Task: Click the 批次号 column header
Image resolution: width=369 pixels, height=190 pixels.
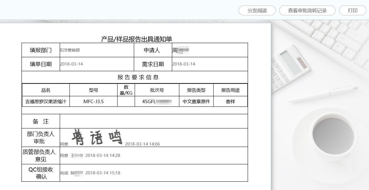Action: click(157, 90)
